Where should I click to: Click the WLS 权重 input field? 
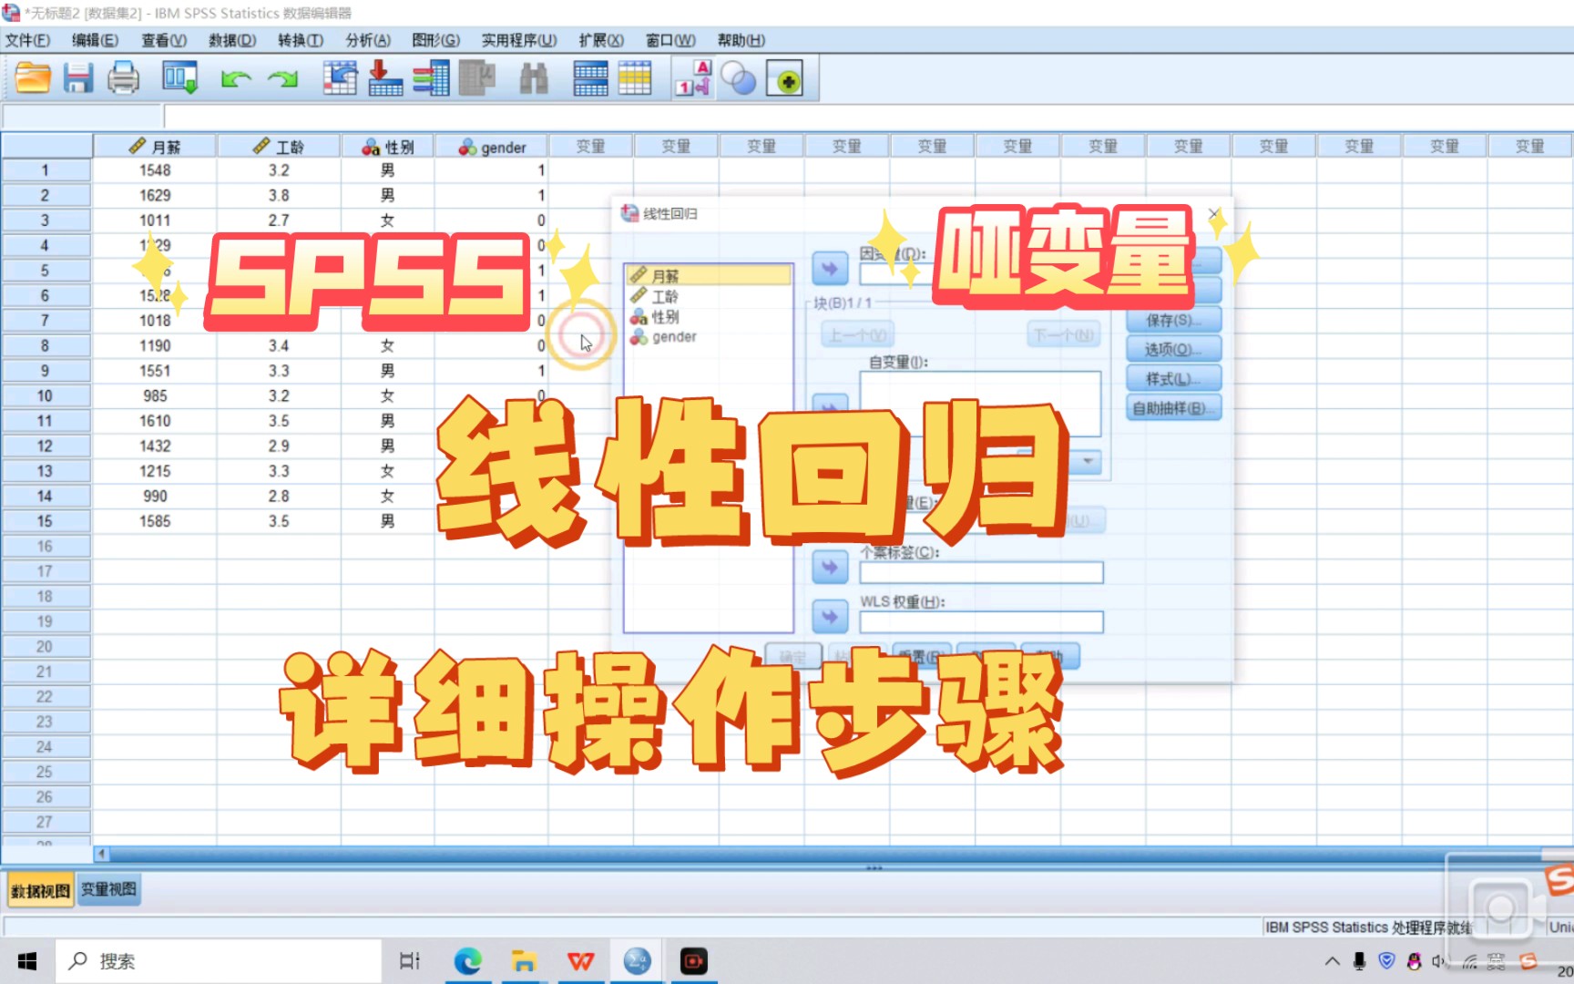click(981, 622)
